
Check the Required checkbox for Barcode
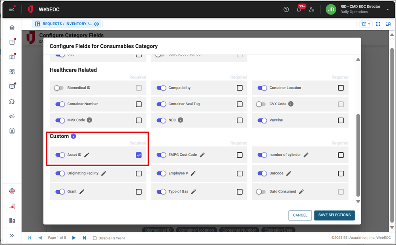[x=341, y=173]
